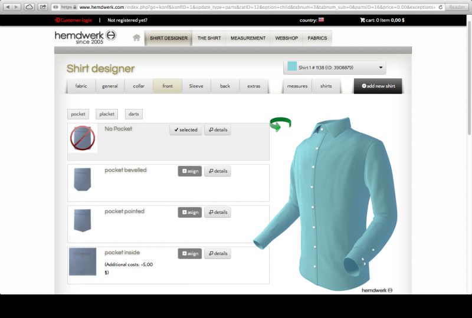
Task: Open Reader view button
Action: pyautogui.click(x=457, y=7)
